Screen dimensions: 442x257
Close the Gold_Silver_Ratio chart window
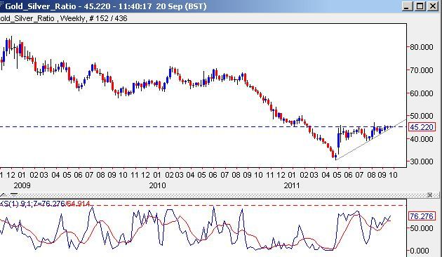click(433, 6)
